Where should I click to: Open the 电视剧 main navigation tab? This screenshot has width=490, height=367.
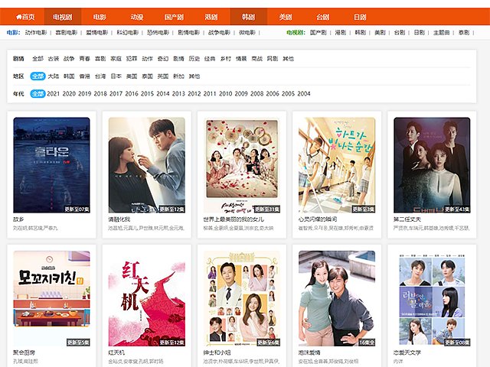click(x=63, y=17)
